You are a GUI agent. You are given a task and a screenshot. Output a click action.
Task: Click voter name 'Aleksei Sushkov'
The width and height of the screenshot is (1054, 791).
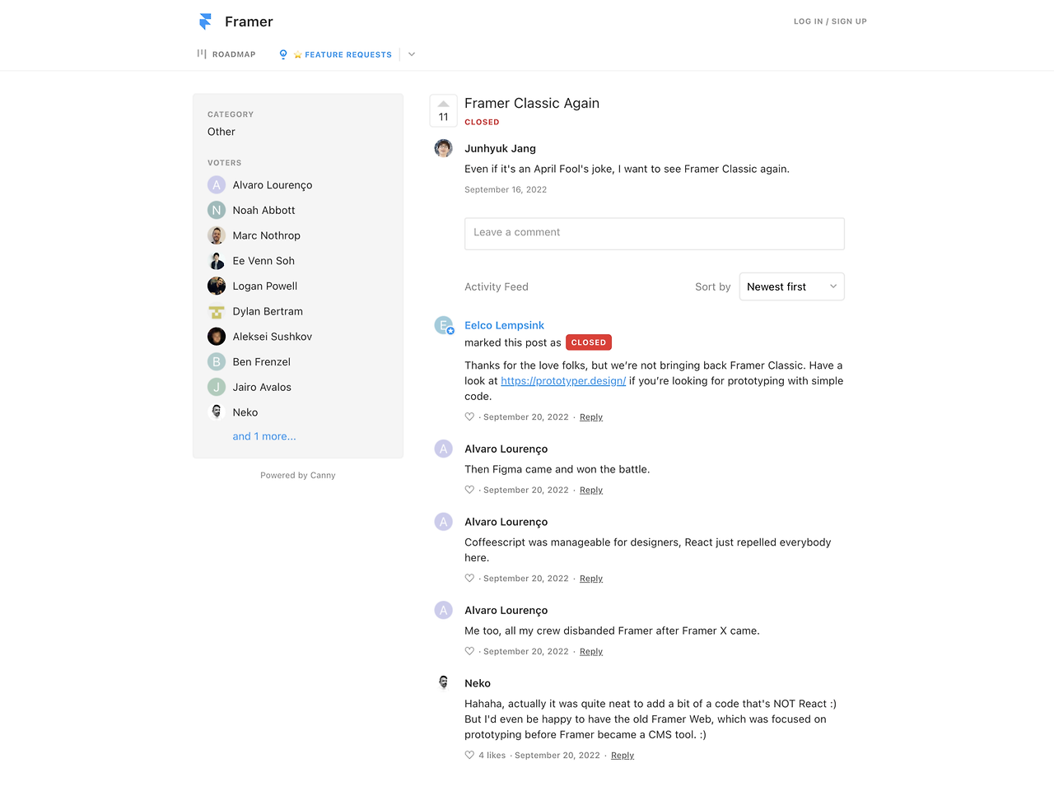(x=273, y=337)
